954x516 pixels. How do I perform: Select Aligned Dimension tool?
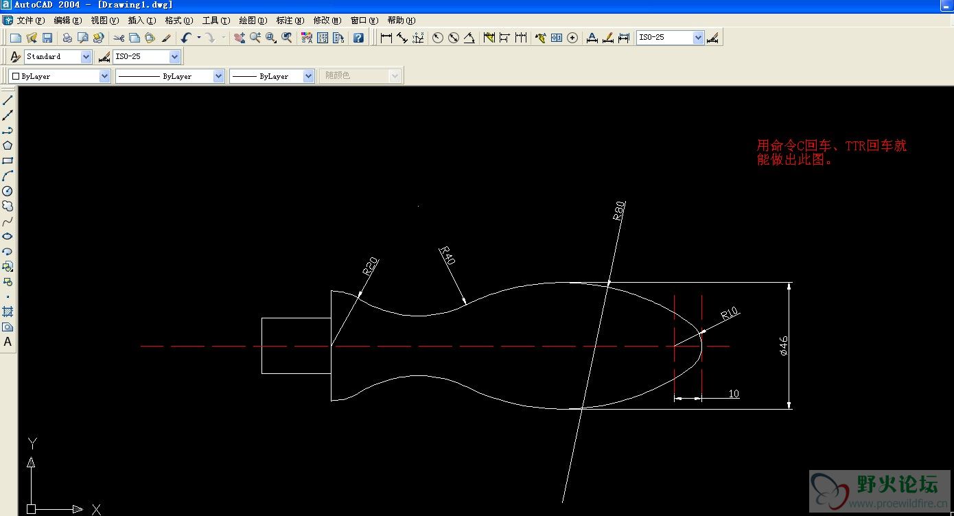pos(402,38)
